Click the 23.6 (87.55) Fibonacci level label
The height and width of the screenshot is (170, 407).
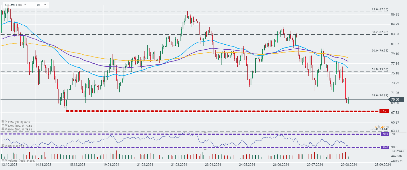380,9
